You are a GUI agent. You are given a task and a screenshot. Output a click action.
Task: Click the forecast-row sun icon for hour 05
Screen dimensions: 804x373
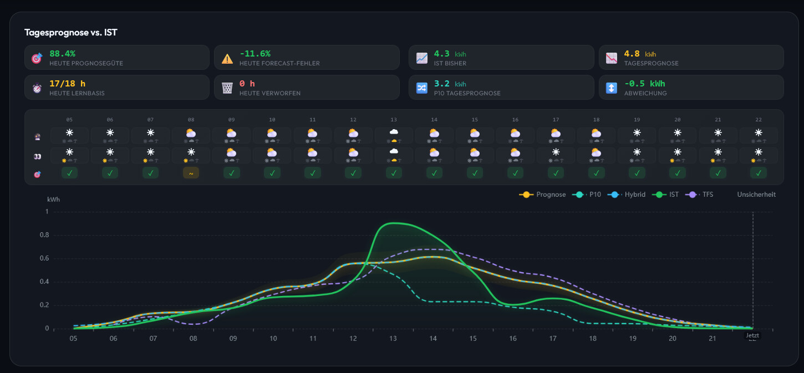tap(69, 132)
